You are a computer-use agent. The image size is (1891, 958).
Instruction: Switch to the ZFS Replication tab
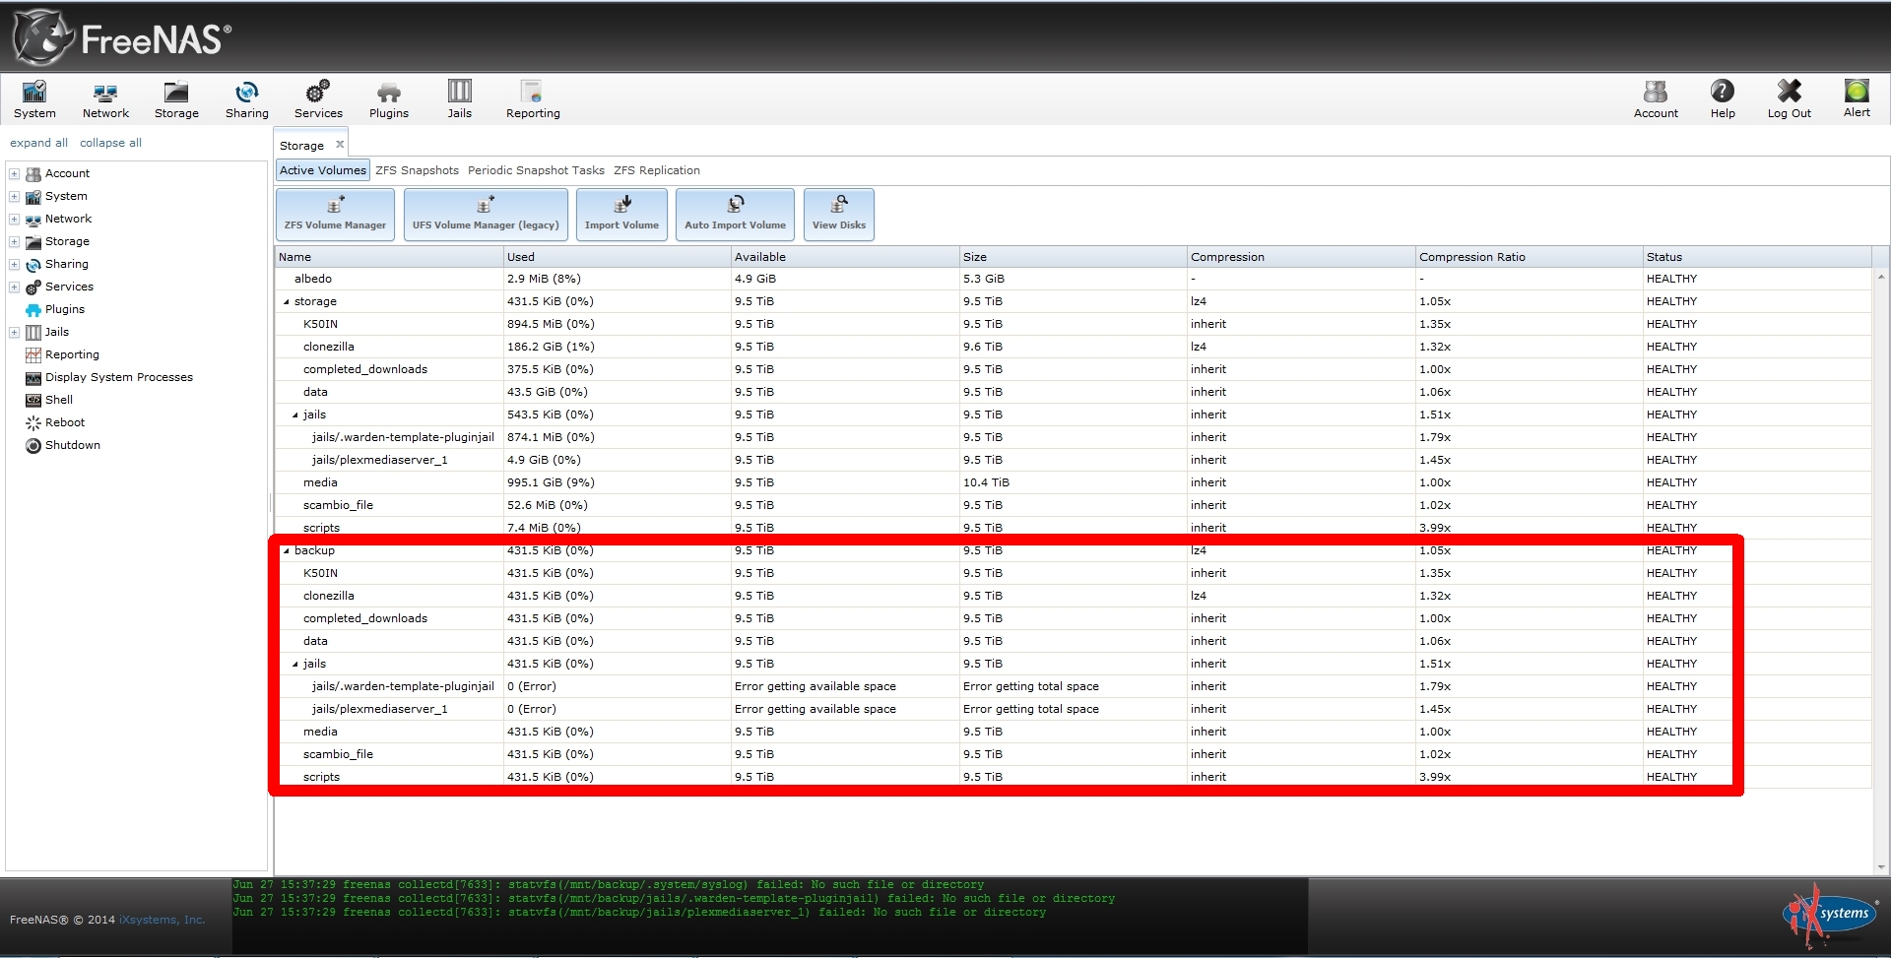coord(657,170)
